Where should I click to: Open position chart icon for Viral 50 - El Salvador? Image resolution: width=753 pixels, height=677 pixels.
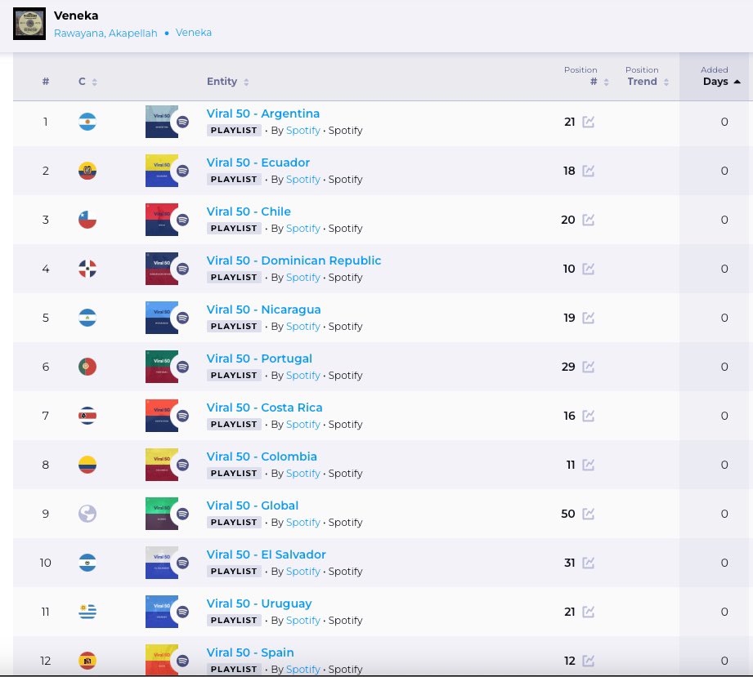tap(589, 563)
